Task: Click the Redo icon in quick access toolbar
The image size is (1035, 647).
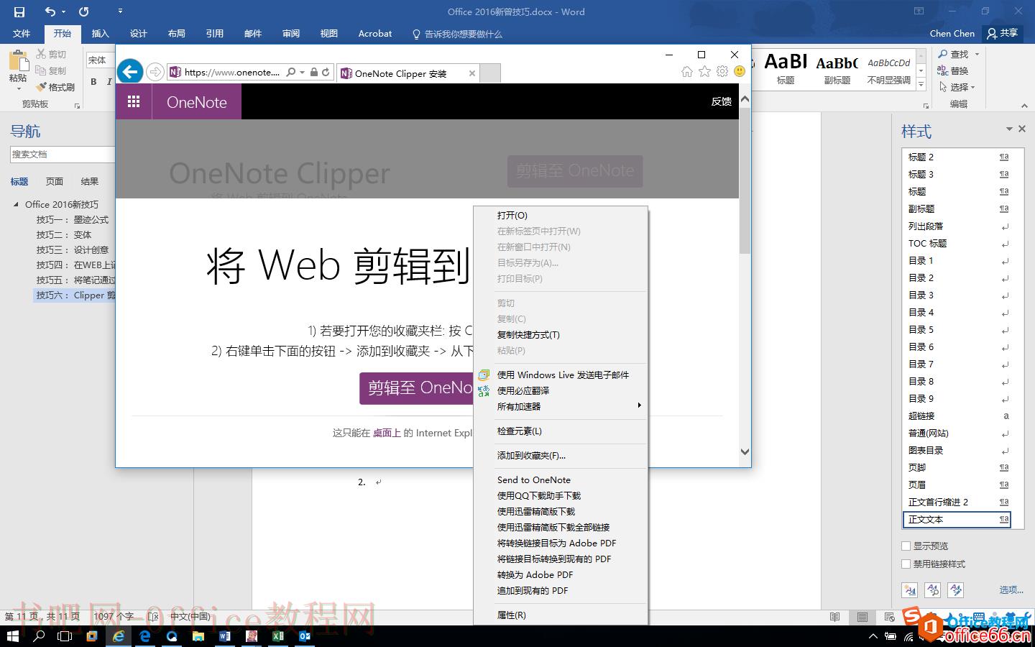Action: tap(84, 12)
